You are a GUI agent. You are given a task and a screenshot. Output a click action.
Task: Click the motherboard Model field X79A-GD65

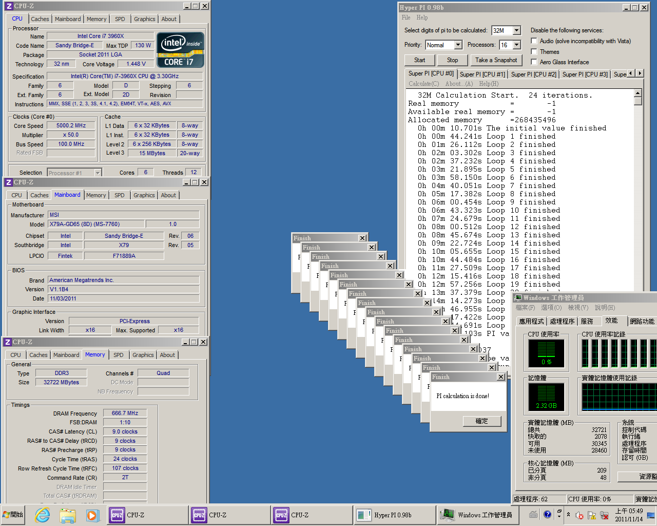pos(96,224)
